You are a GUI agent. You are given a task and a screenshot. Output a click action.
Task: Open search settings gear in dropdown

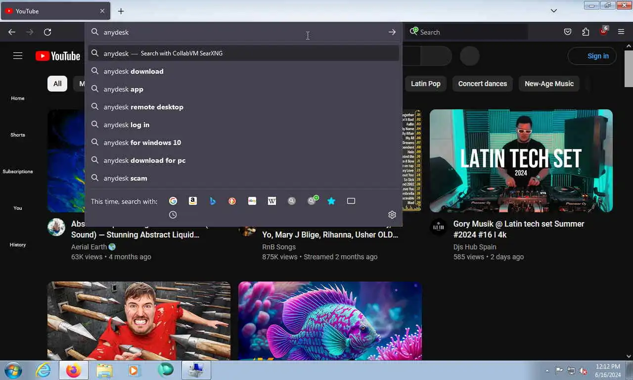pyautogui.click(x=392, y=215)
